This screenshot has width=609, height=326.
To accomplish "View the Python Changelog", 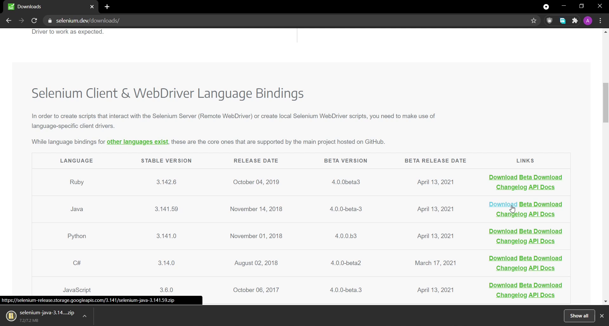I will pos(511,241).
